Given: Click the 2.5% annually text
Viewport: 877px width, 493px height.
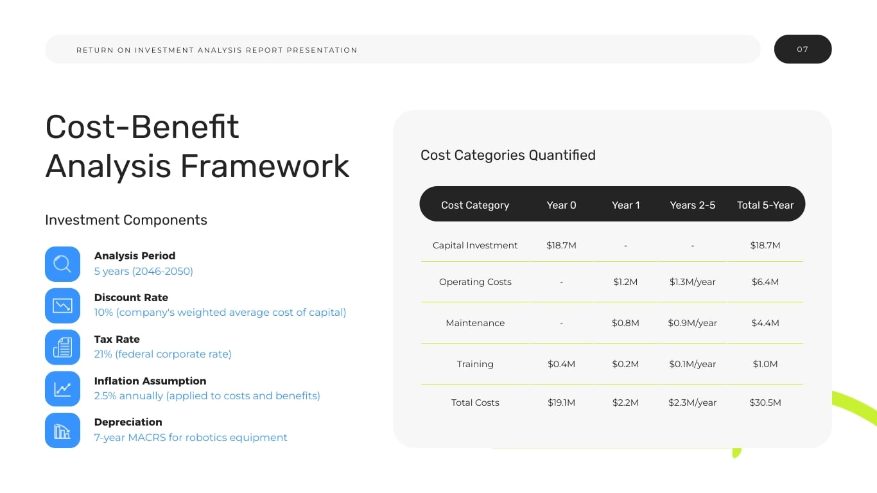Looking at the screenshot, I should pyautogui.click(x=207, y=396).
